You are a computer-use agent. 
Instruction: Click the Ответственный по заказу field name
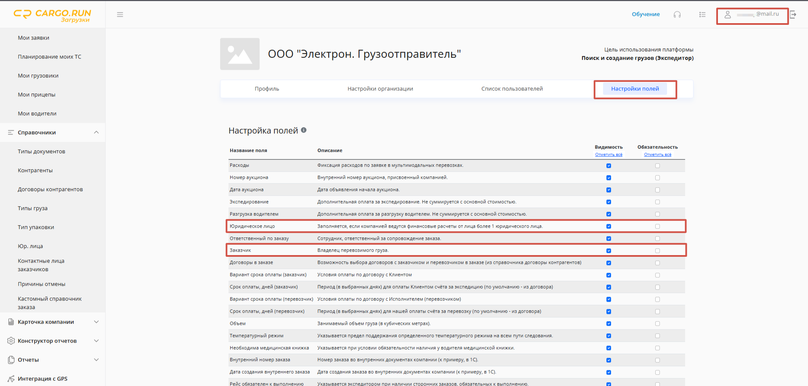point(259,239)
